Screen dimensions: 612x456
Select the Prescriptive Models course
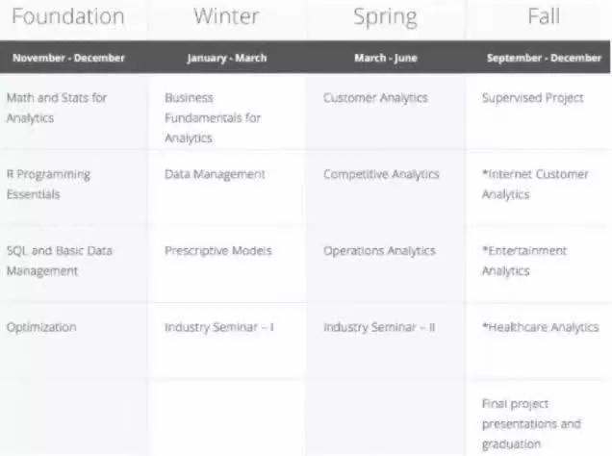[x=217, y=251]
